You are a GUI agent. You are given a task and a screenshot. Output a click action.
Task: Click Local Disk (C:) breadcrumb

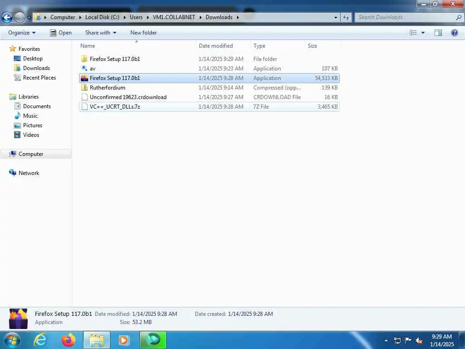coord(102,17)
